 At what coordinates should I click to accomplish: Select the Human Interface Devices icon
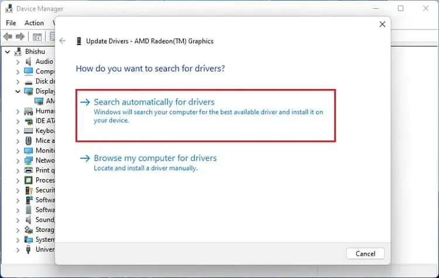click(28, 111)
